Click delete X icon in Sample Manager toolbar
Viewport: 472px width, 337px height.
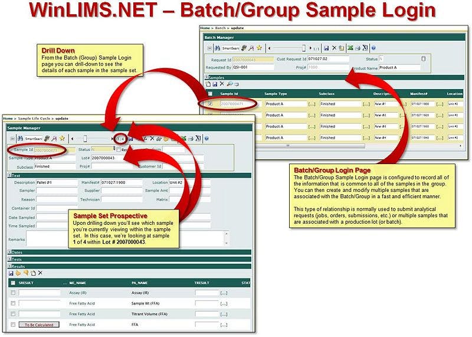(152, 139)
